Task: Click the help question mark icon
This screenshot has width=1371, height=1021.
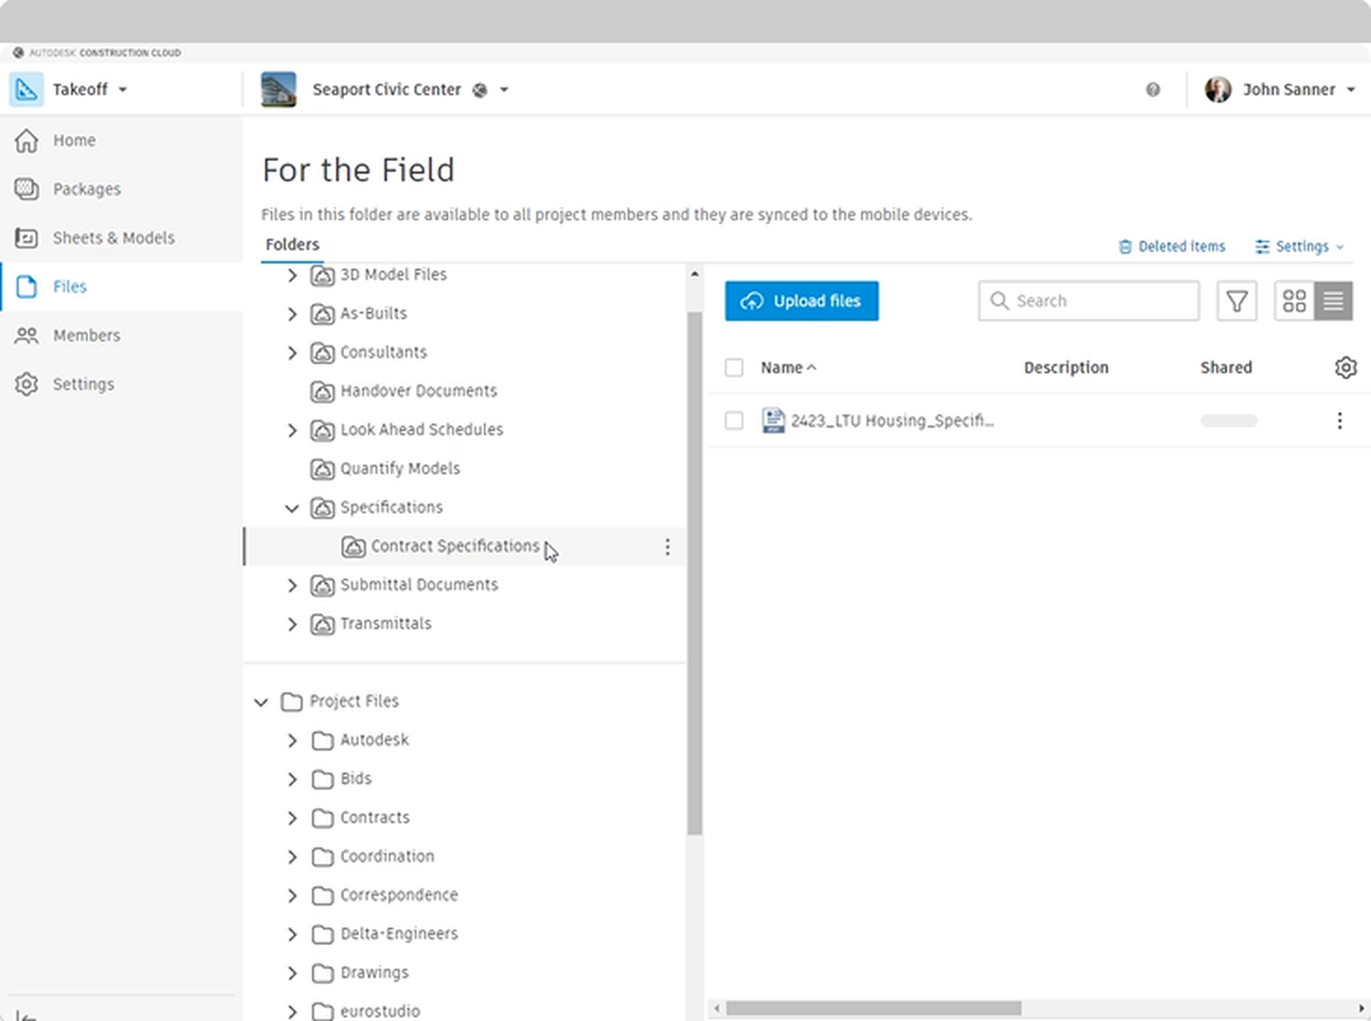Action: [x=1152, y=90]
